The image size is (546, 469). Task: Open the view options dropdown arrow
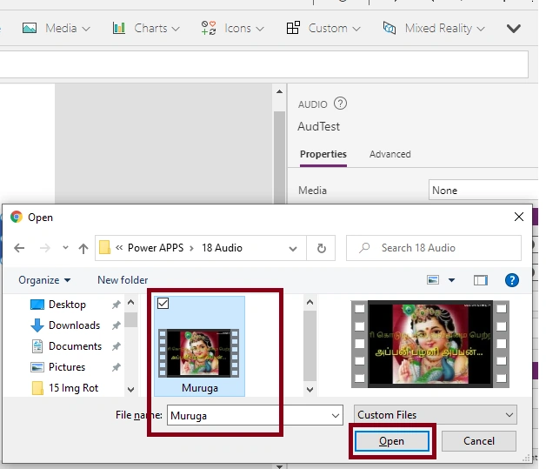tap(451, 280)
